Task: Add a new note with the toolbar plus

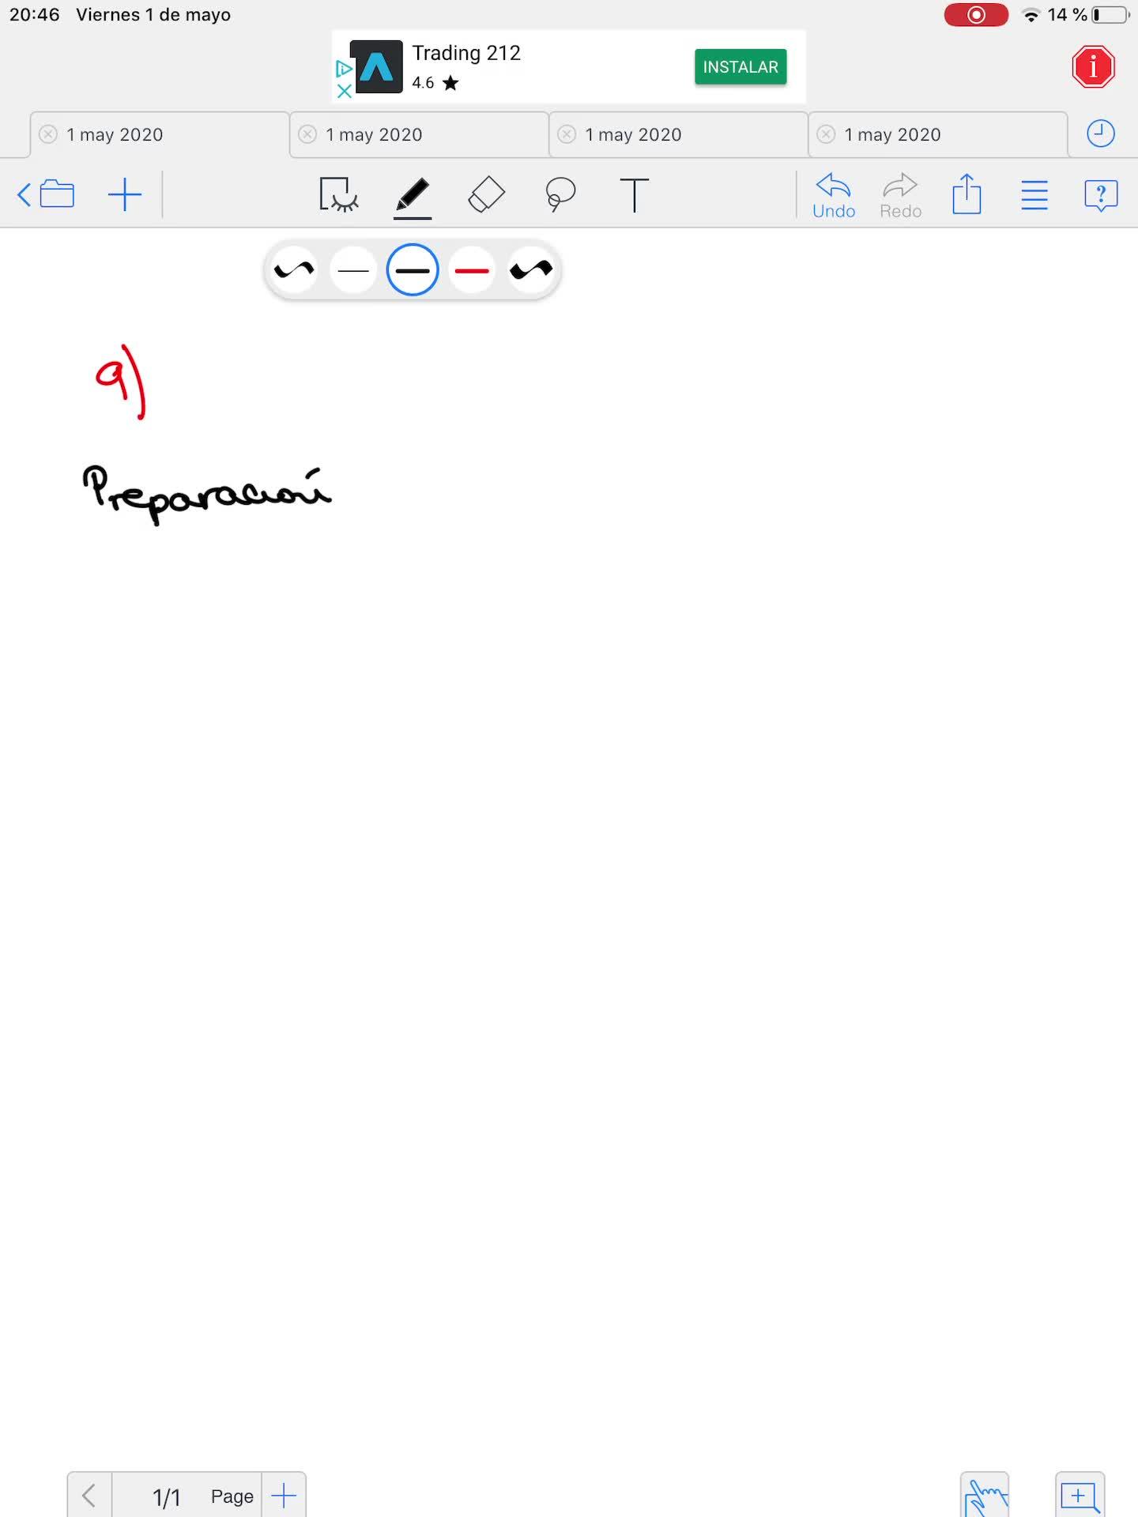Action: point(125,194)
